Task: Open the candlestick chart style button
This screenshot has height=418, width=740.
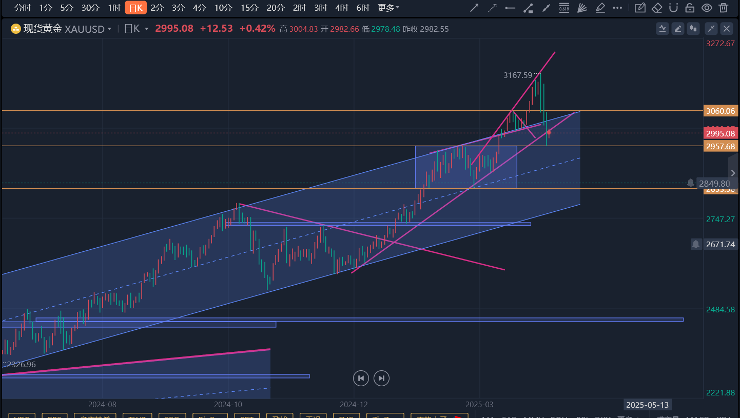Action: 694,29
